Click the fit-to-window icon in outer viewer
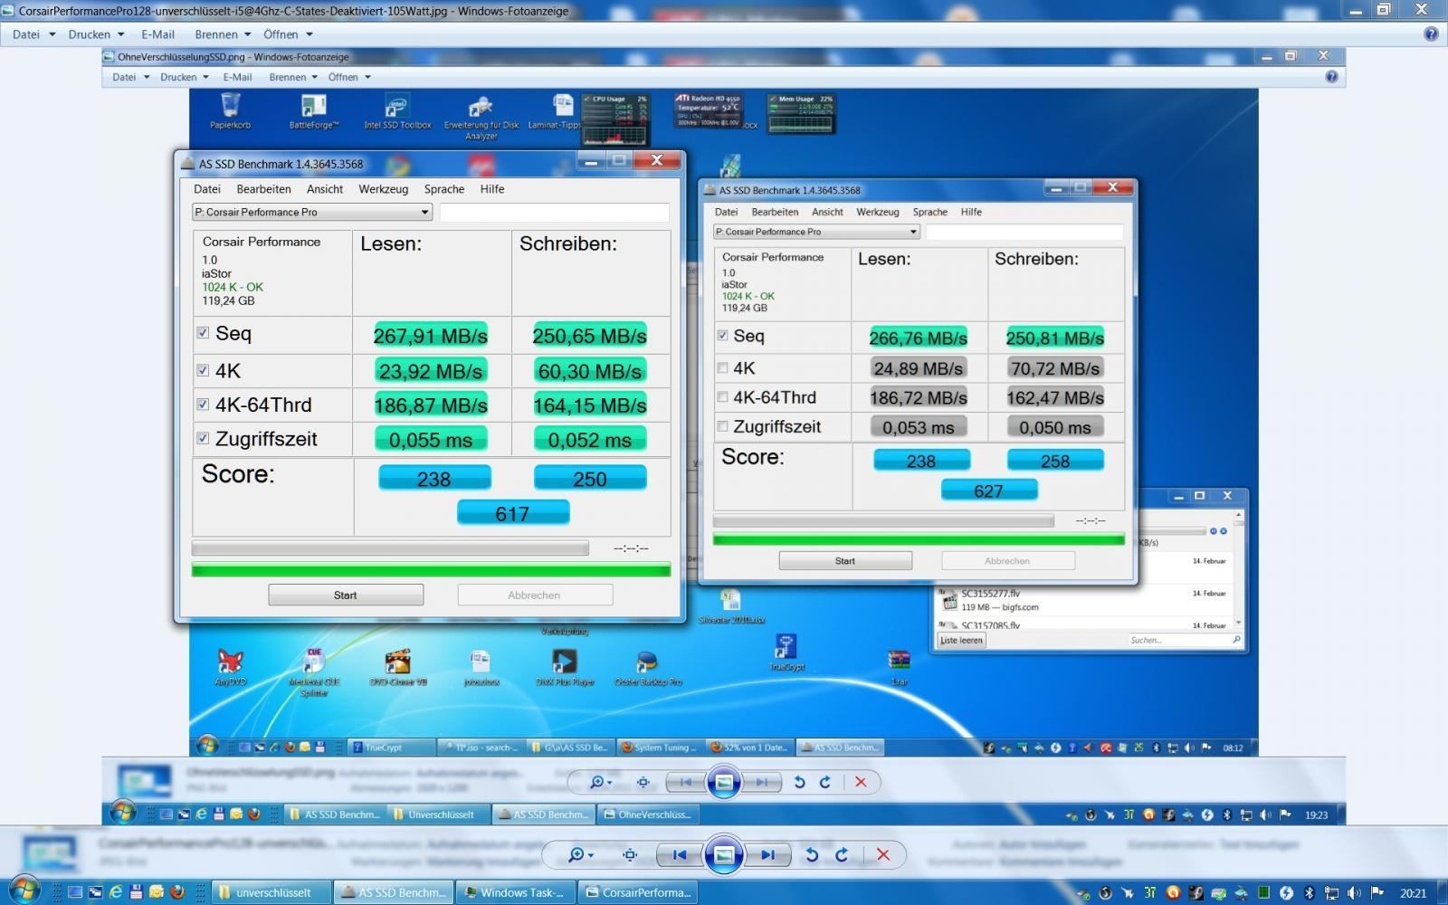The width and height of the screenshot is (1448, 905). coord(631,854)
